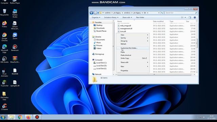The width and height of the screenshot is (217, 122).
Task: Open Pivot Animator desktop icon
Action: tap(4, 72)
